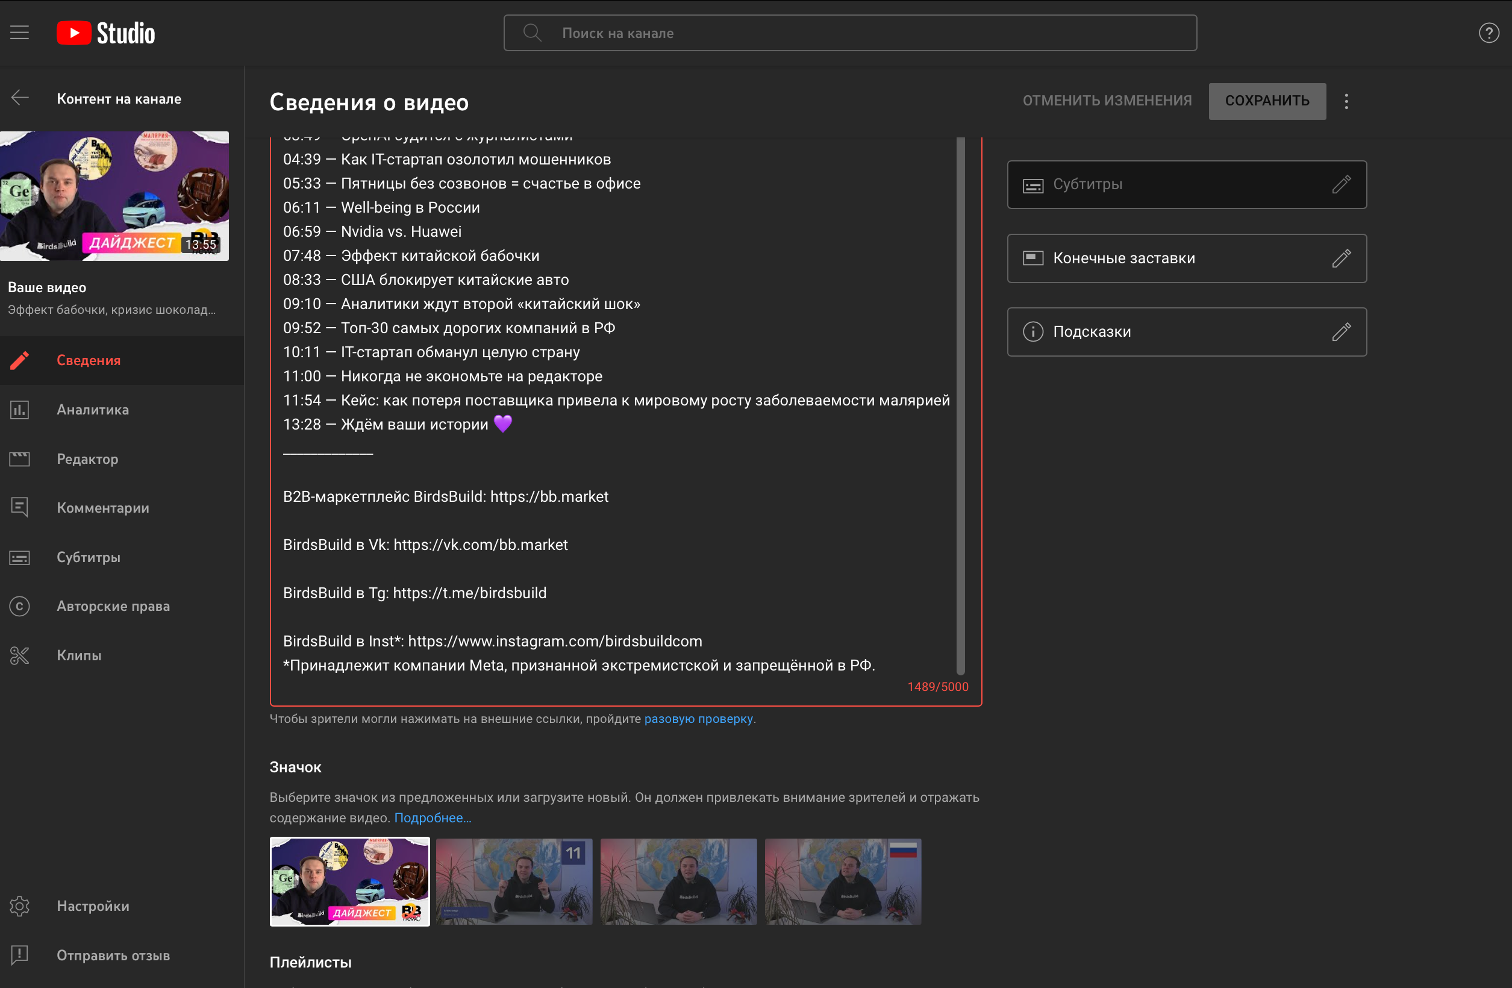
Task: Click Контент на канале back link
Action: point(119,98)
